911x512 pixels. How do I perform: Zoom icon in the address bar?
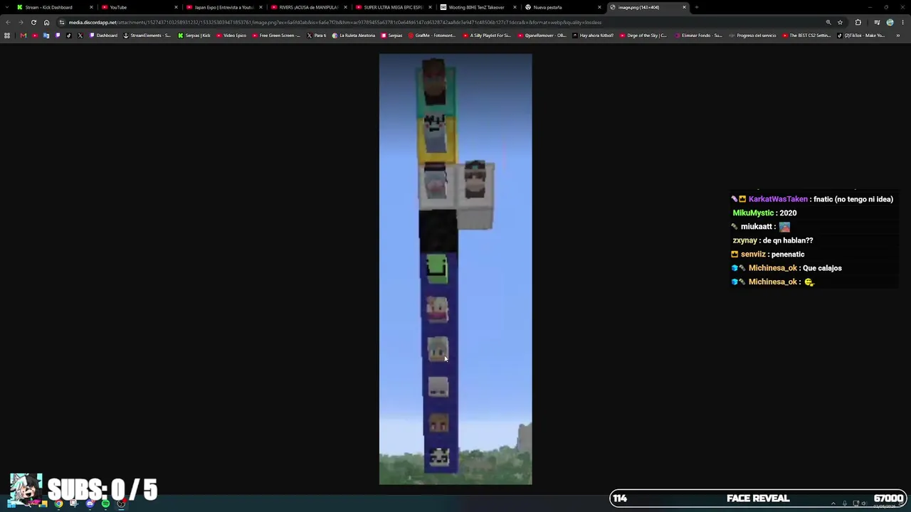point(828,22)
